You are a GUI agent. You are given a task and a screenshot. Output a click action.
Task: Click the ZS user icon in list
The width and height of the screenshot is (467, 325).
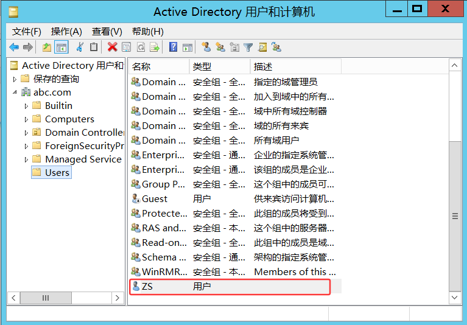[136, 286]
